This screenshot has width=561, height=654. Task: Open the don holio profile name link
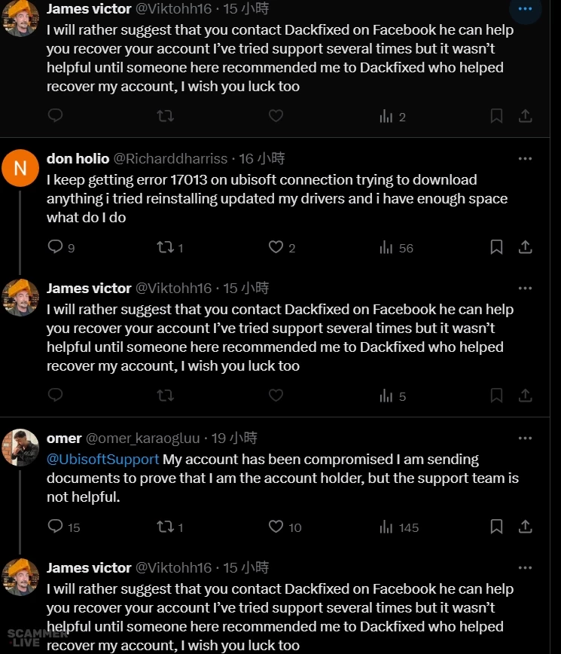(x=78, y=159)
